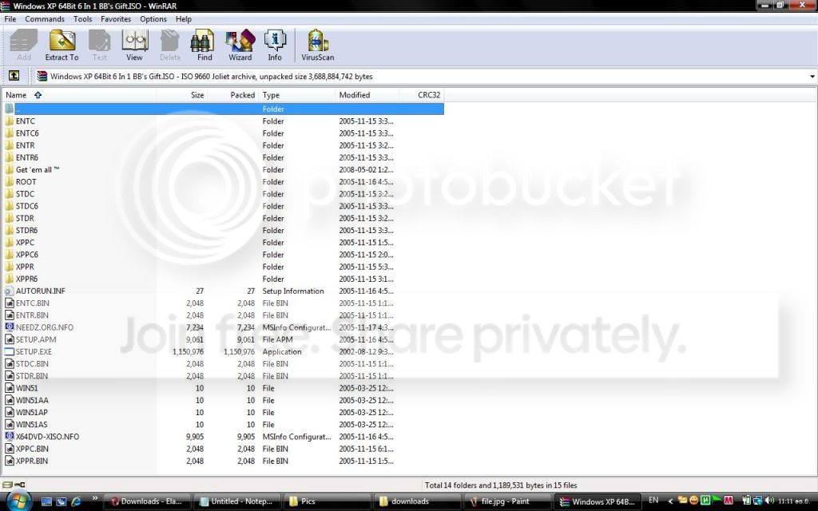Click the ROOT folder icon
This screenshot has width=818, height=511.
pos(9,182)
